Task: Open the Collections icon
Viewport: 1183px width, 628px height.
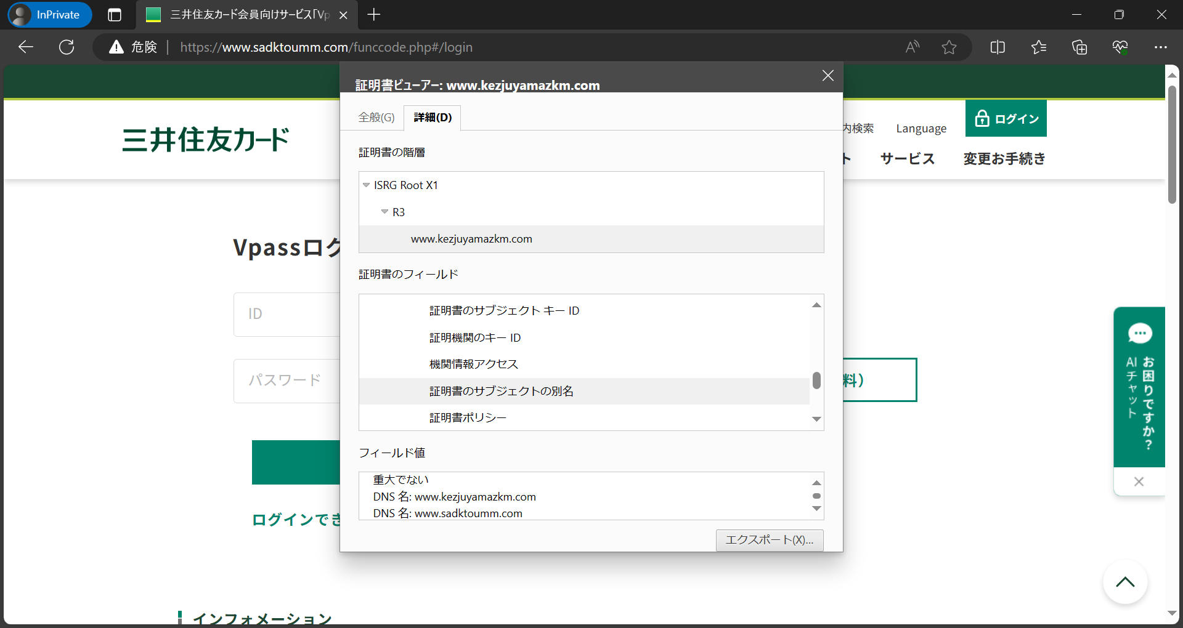Action: coord(1079,47)
